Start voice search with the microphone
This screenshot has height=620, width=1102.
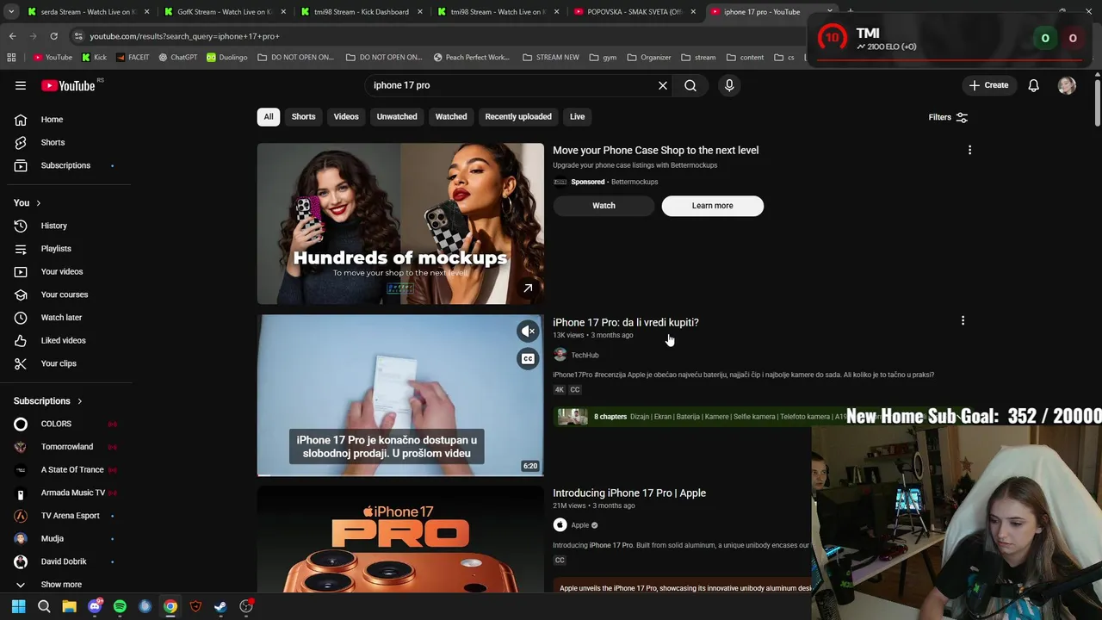[x=729, y=85]
